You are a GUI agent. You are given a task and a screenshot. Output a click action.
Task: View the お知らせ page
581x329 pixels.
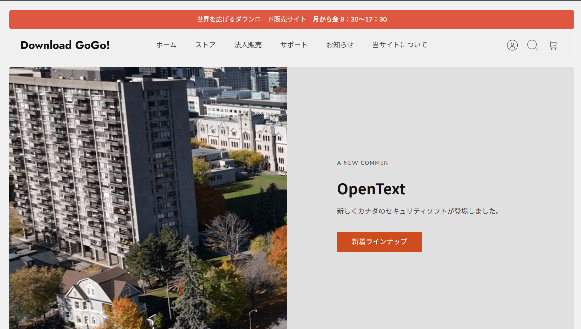click(x=340, y=45)
